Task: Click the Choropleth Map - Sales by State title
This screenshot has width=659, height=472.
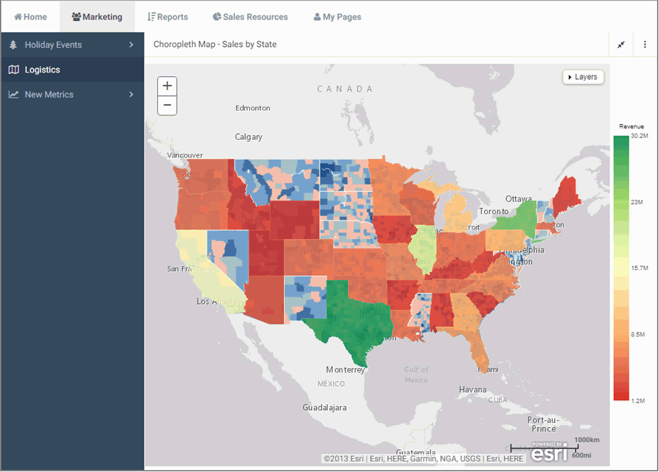Action: [x=215, y=44]
